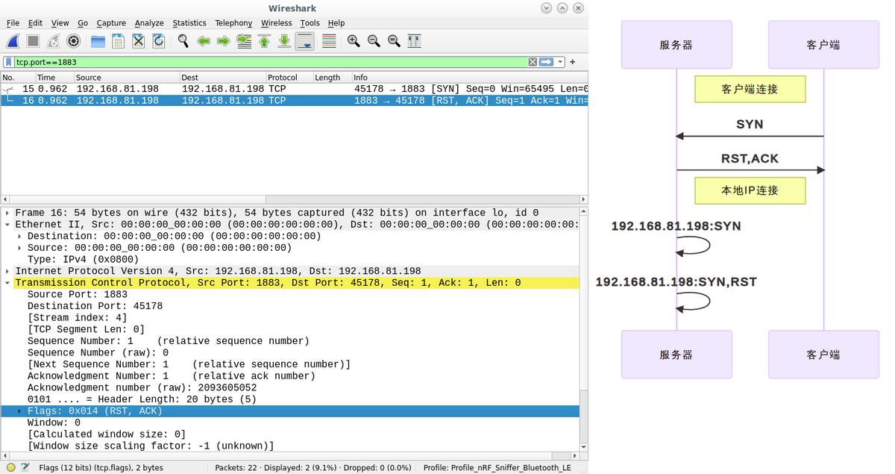895x474 pixels.
Task: Open the expert information status circle
Action: click(x=10, y=467)
